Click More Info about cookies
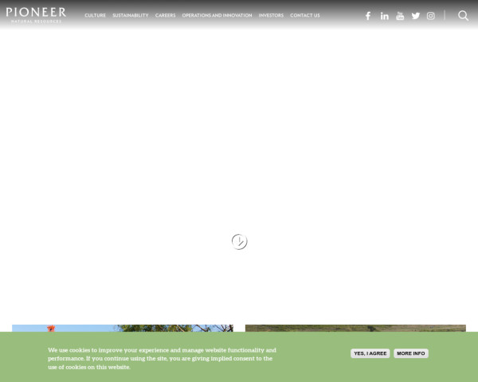 click(x=411, y=353)
